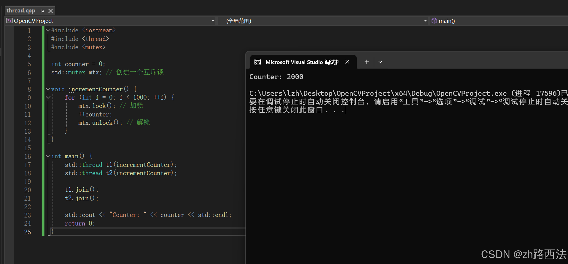
Task: Click the main() cube icon
Action: pyautogui.click(x=434, y=21)
